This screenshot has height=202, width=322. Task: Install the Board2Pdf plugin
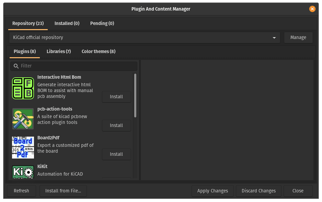[x=116, y=154]
